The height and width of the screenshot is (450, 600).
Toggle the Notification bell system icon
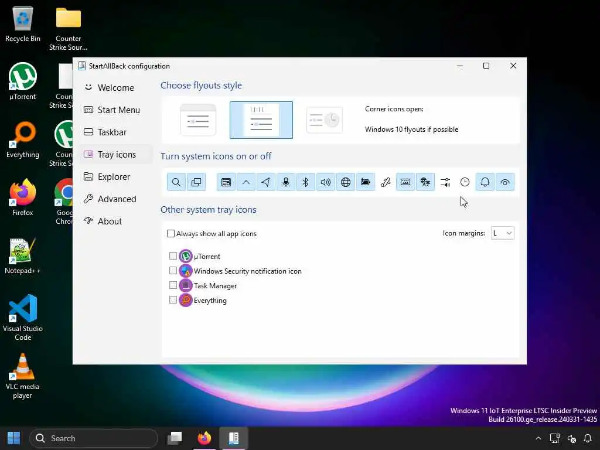tap(485, 182)
